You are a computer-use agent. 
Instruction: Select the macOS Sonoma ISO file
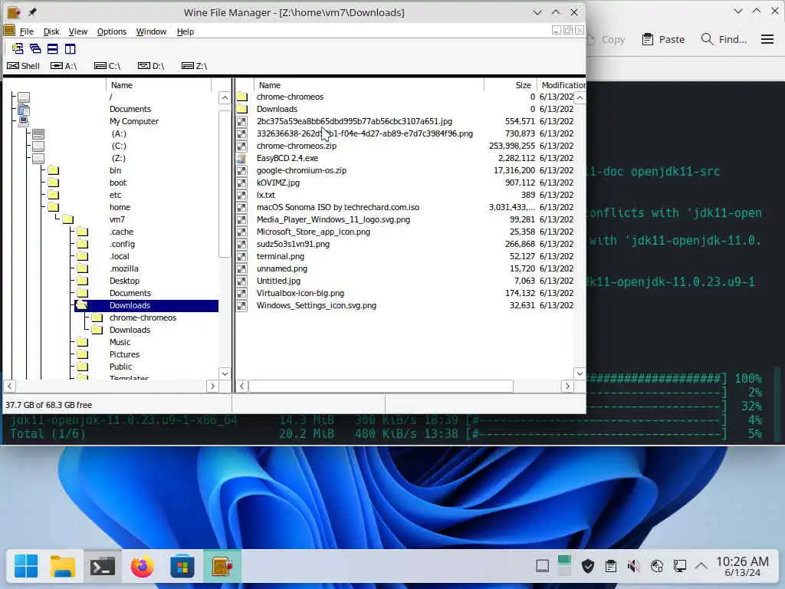pos(338,207)
